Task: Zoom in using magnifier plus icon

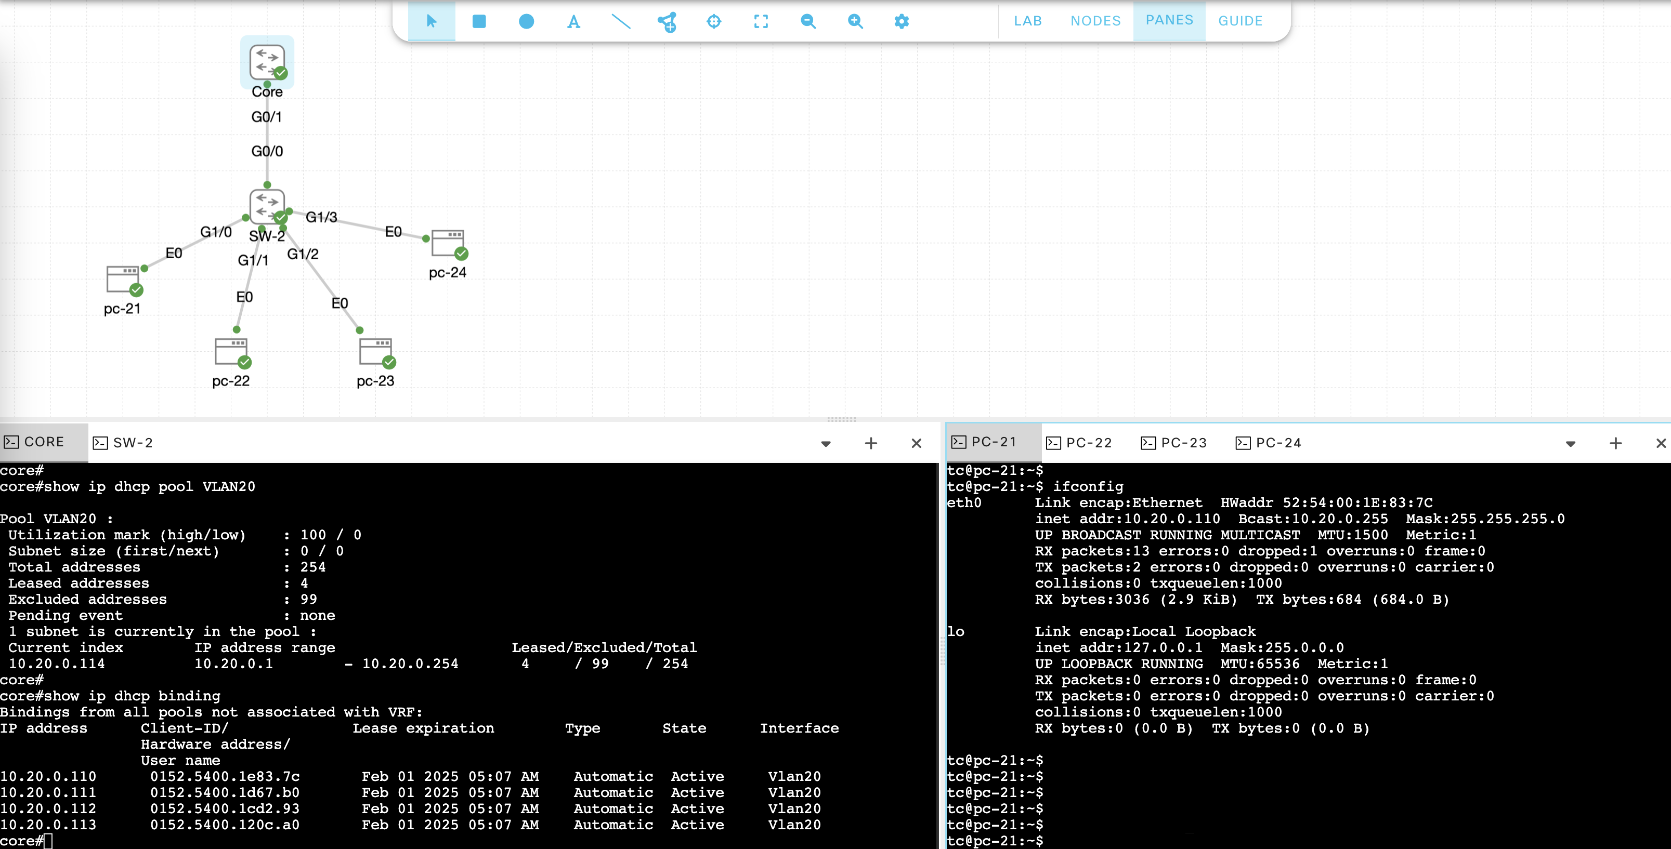Action: [x=855, y=21]
